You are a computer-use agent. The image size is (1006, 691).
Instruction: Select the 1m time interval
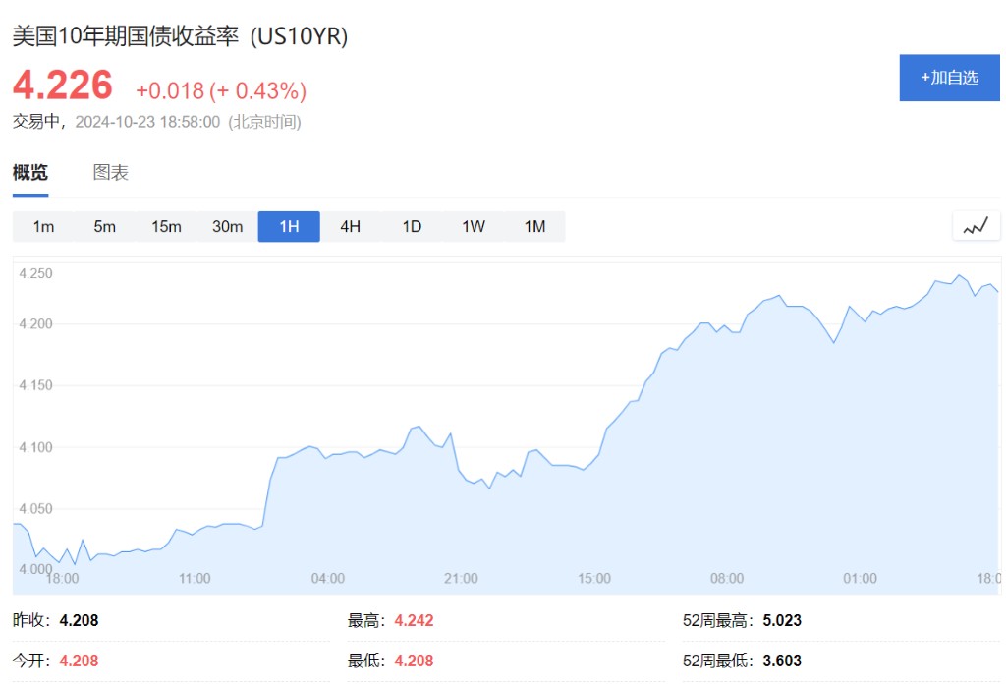43,227
